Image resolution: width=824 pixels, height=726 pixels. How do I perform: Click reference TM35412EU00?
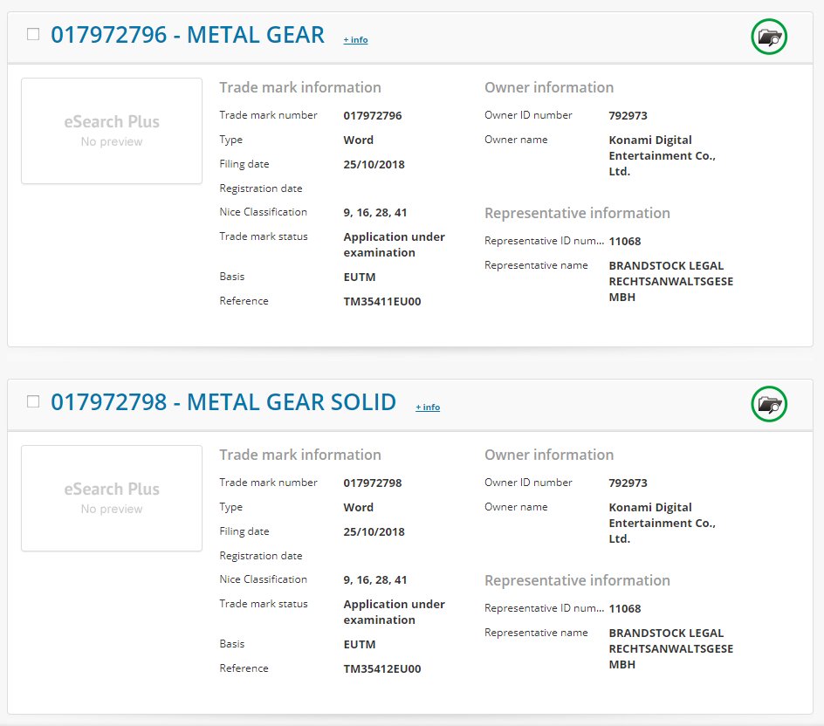point(382,668)
